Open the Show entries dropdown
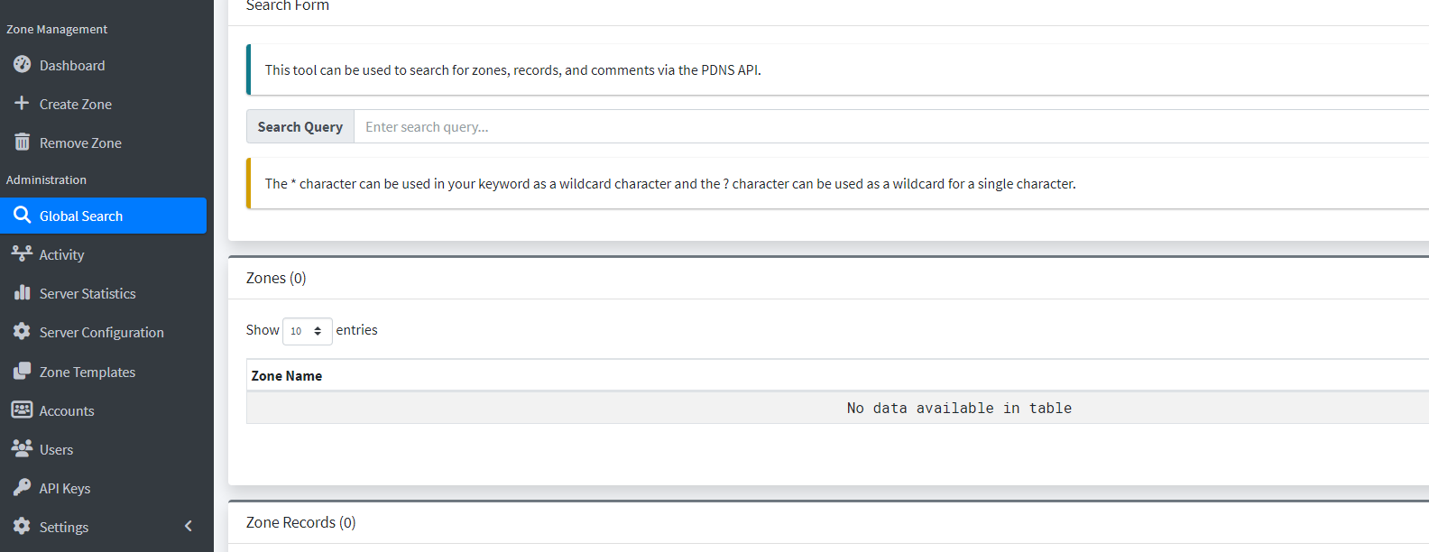Image resolution: width=1429 pixels, height=552 pixels. [x=307, y=330]
